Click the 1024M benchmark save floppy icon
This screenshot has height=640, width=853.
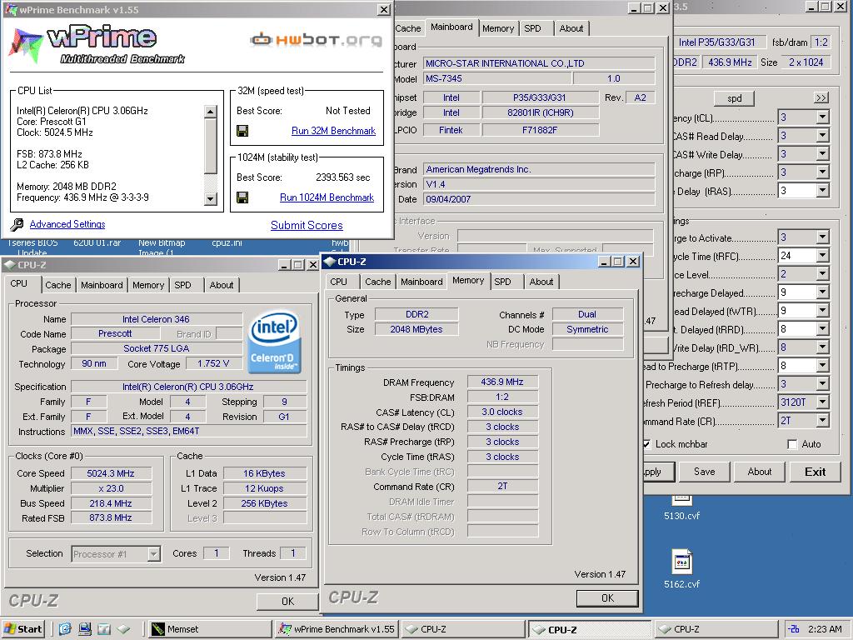242,197
